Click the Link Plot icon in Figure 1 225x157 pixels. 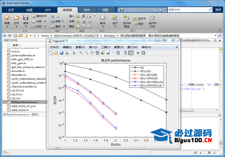[118, 53]
